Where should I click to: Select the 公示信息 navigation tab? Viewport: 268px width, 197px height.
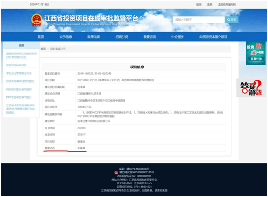click(66, 37)
